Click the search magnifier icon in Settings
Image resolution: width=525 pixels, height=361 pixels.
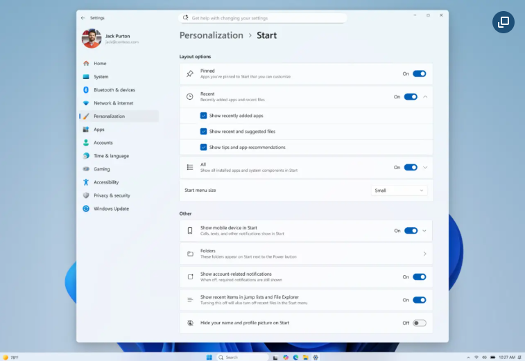(185, 18)
